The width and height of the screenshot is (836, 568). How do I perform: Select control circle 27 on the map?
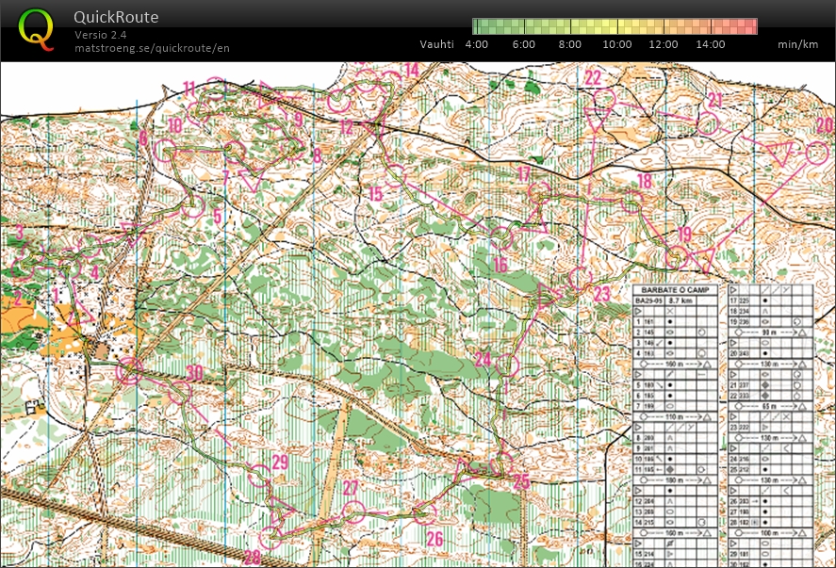coord(352,511)
